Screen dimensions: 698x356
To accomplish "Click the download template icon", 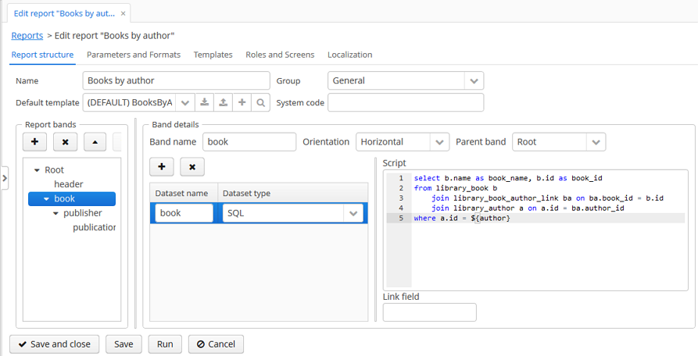I will coord(205,103).
